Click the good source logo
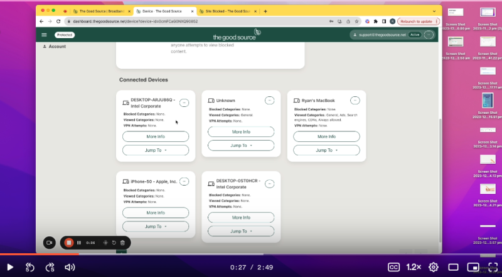Image resolution: width=502 pixels, height=277 pixels. pyautogui.click(x=237, y=34)
